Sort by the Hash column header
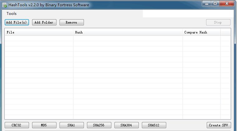Viewport: 237px width, 131px height. [128, 32]
